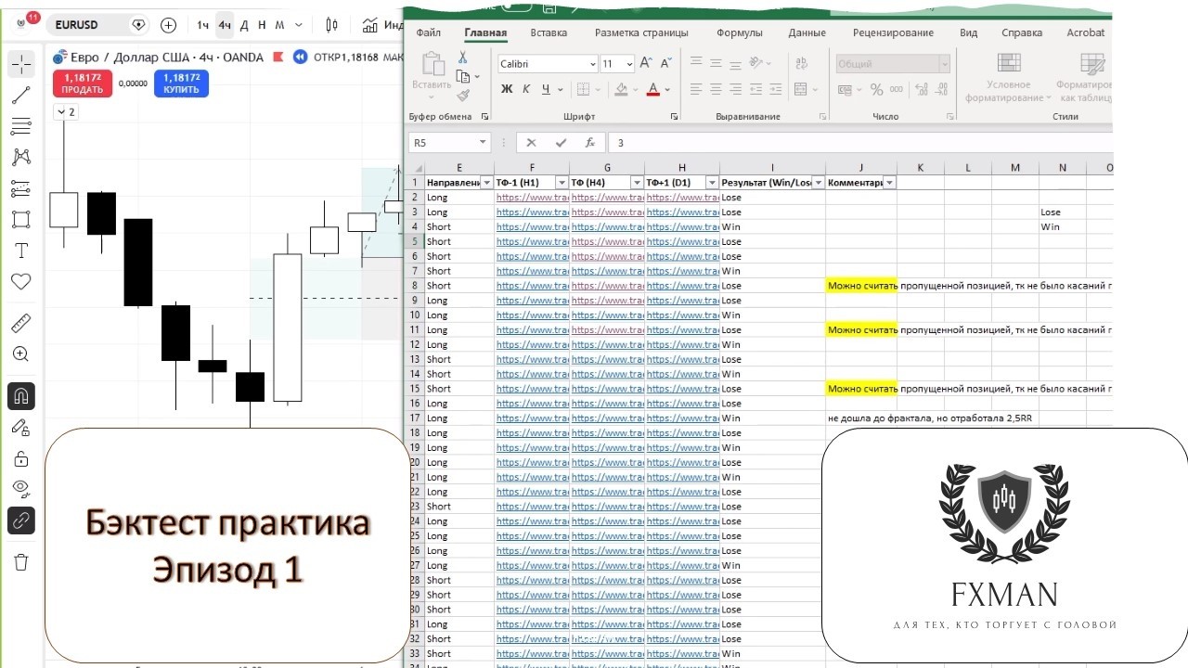Select the ruler measure tool

point(21,323)
